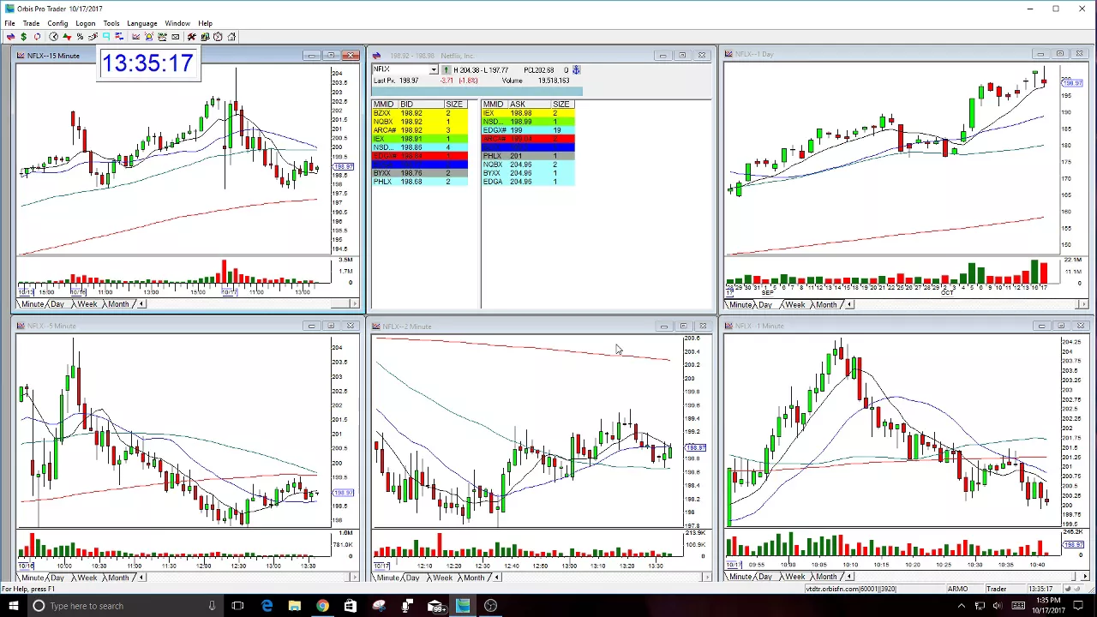The image size is (1097, 617).
Task: Open the Language menu
Action: 141,23
